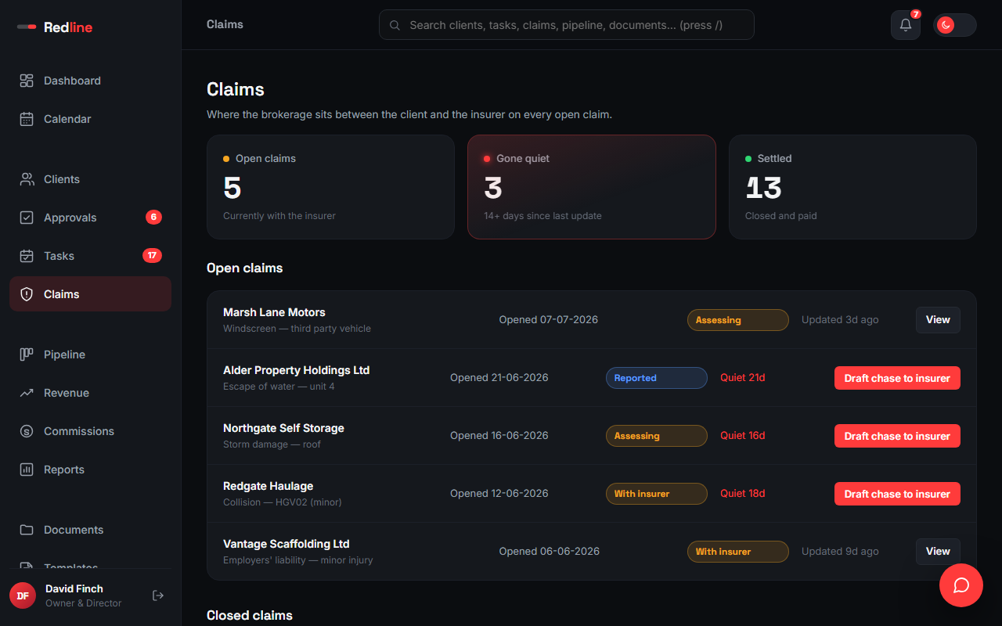
Task: Select the Open claims summary card
Action: point(330,187)
